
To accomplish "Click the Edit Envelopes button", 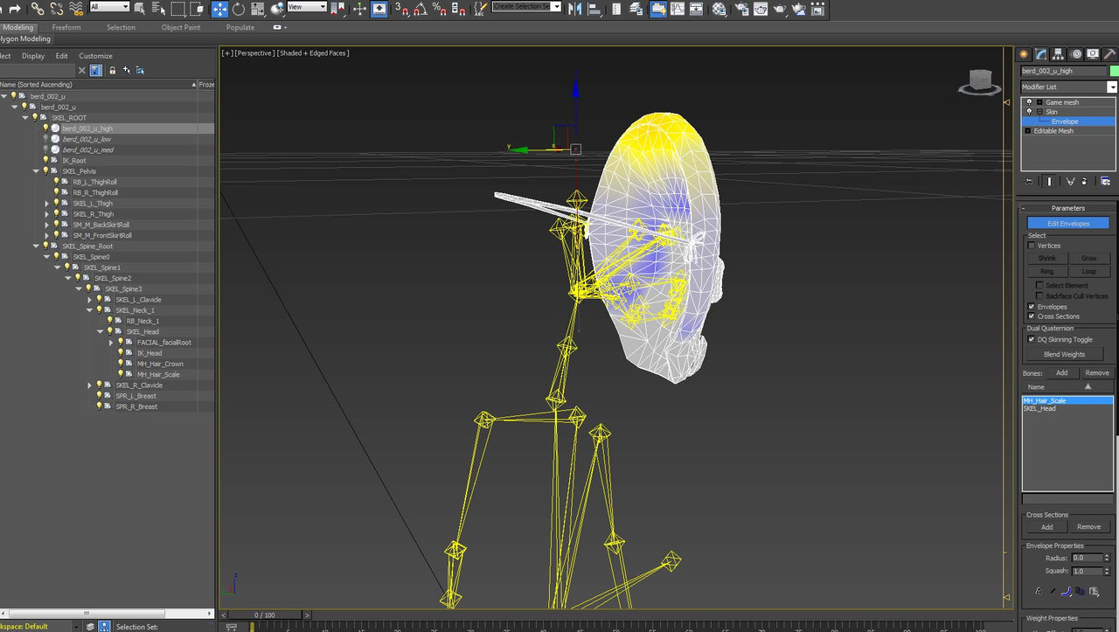I will point(1067,223).
